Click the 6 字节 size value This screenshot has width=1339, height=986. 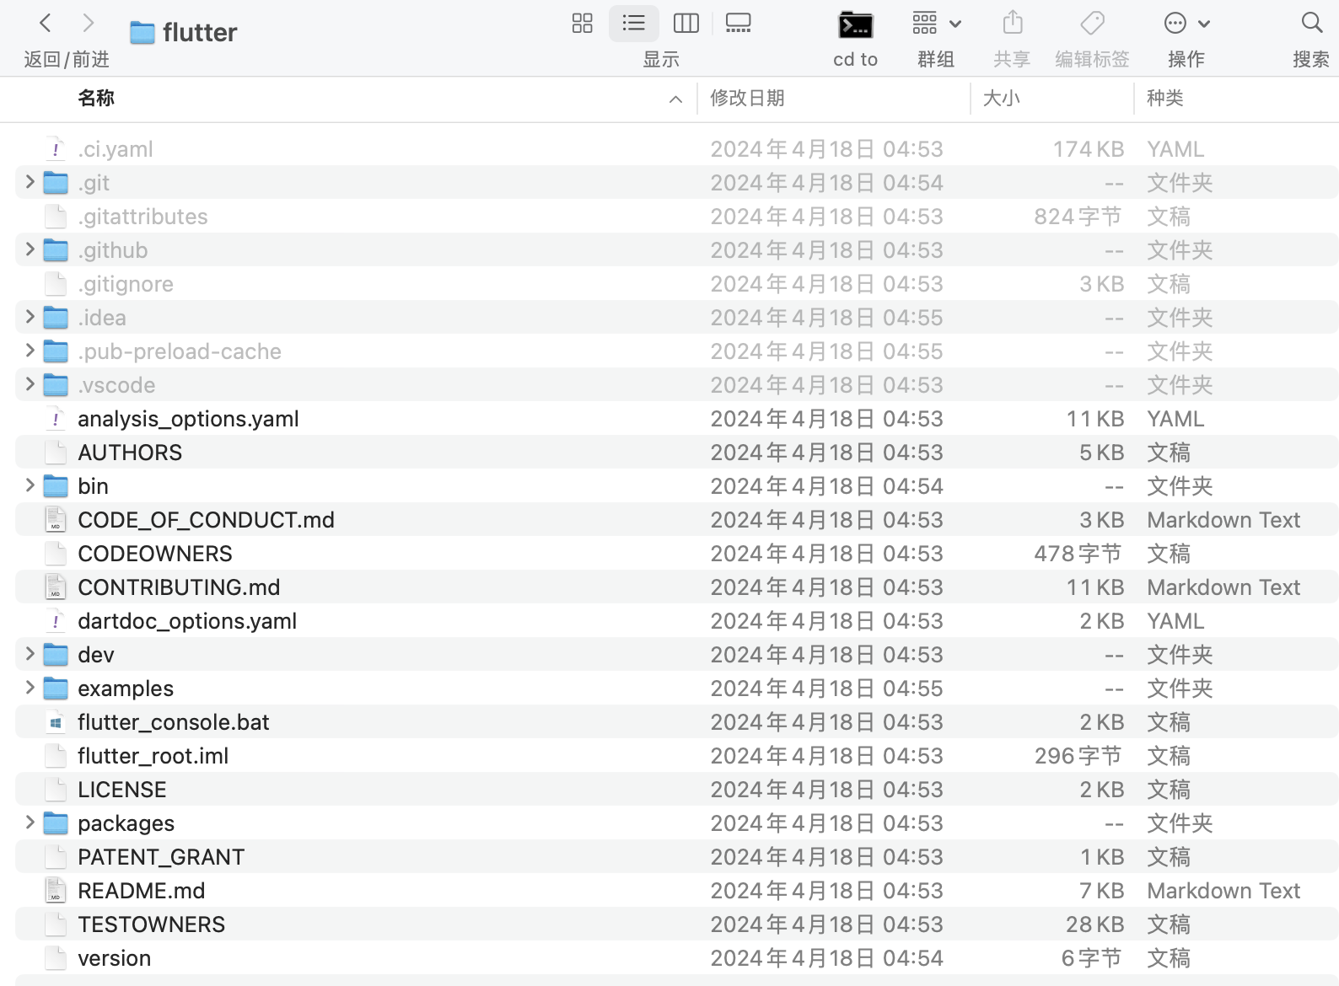[1092, 958]
